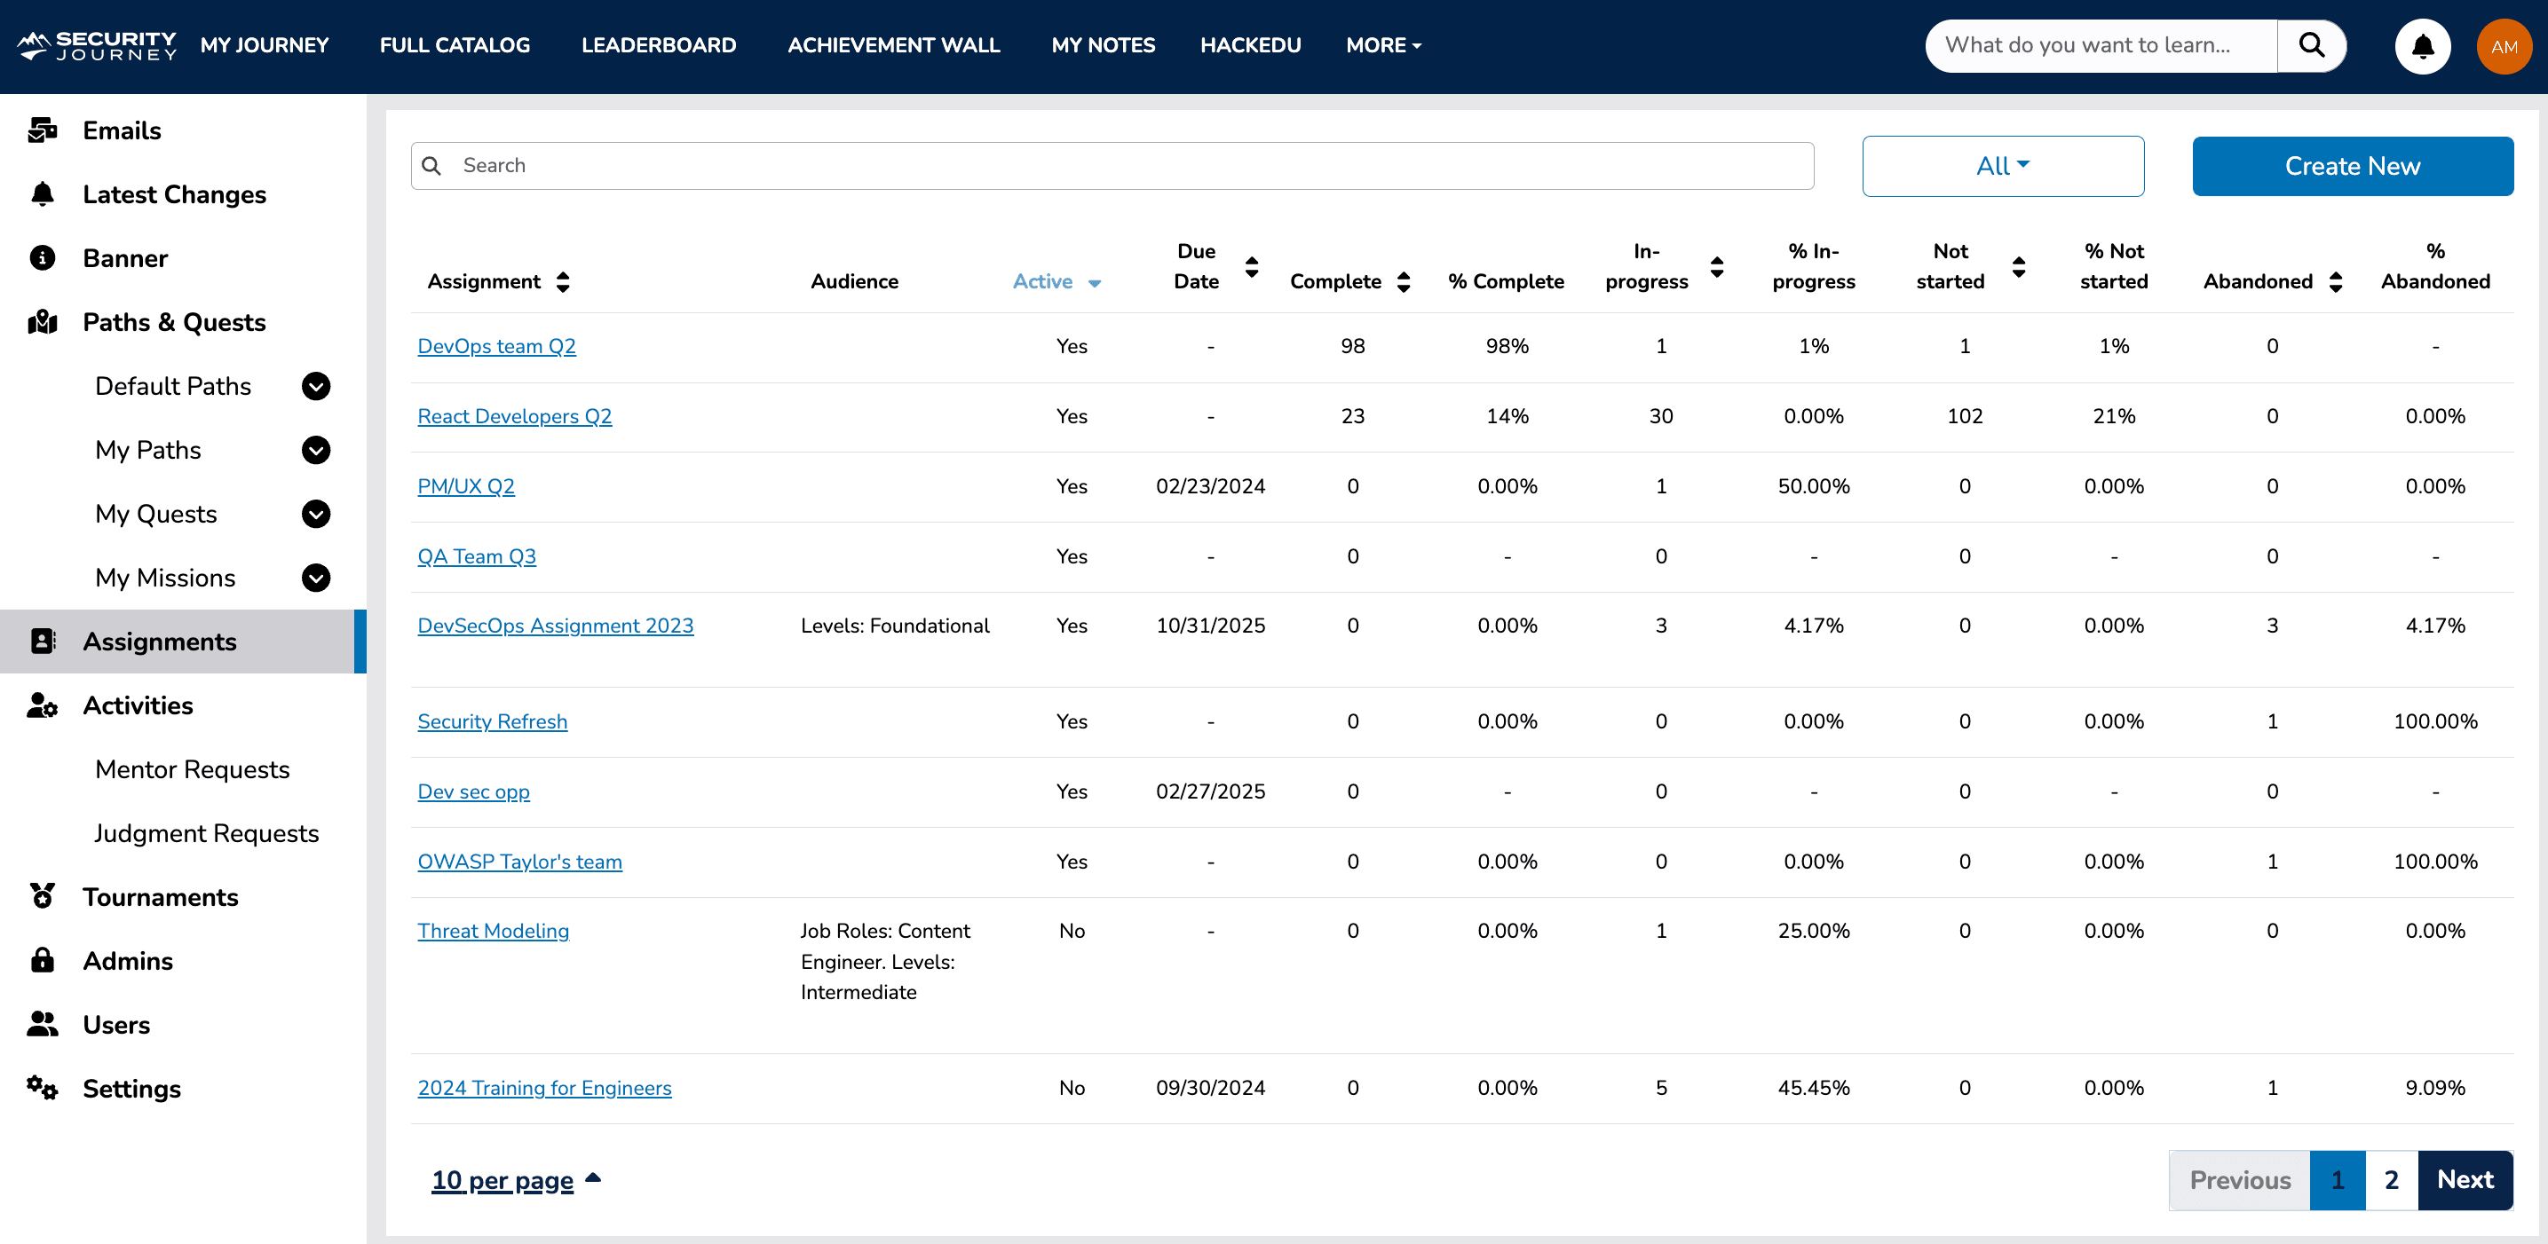Open FULL CATALOG in top navigation
The image size is (2548, 1244).
pos(454,45)
